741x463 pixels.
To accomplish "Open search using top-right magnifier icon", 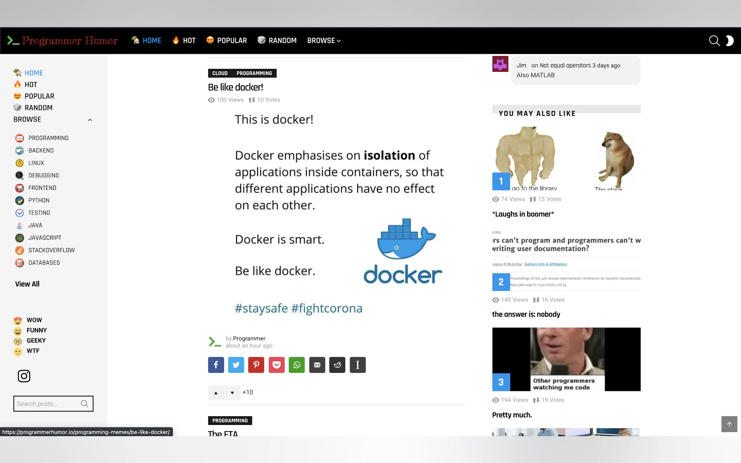I will pyautogui.click(x=714, y=41).
